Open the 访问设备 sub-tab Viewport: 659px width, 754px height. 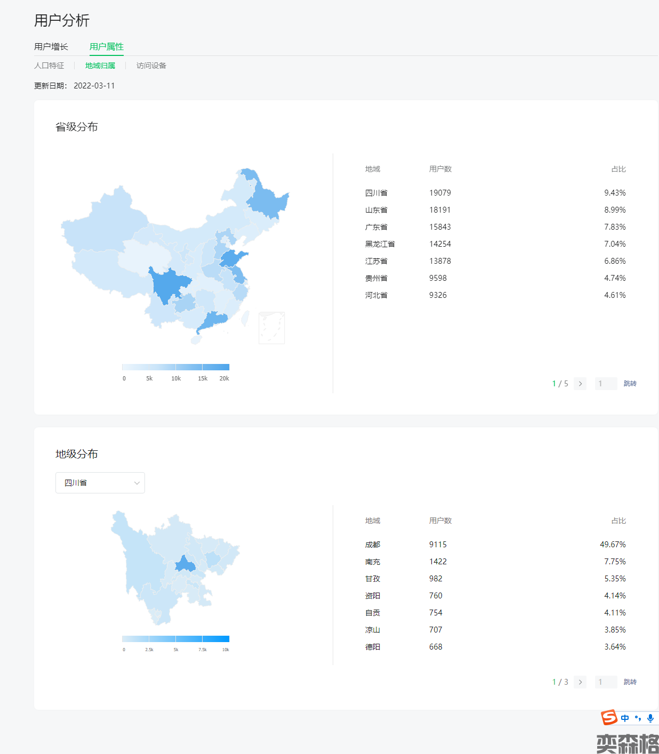pos(151,66)
